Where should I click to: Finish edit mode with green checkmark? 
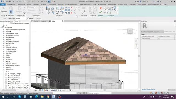click(101, 12)
